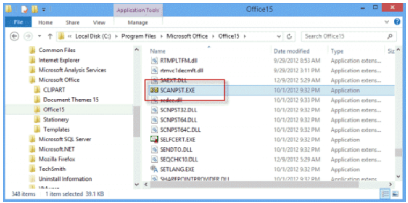
Task: Click Microsoft Office breadcrumb in address bar
Action: point(187,36)
